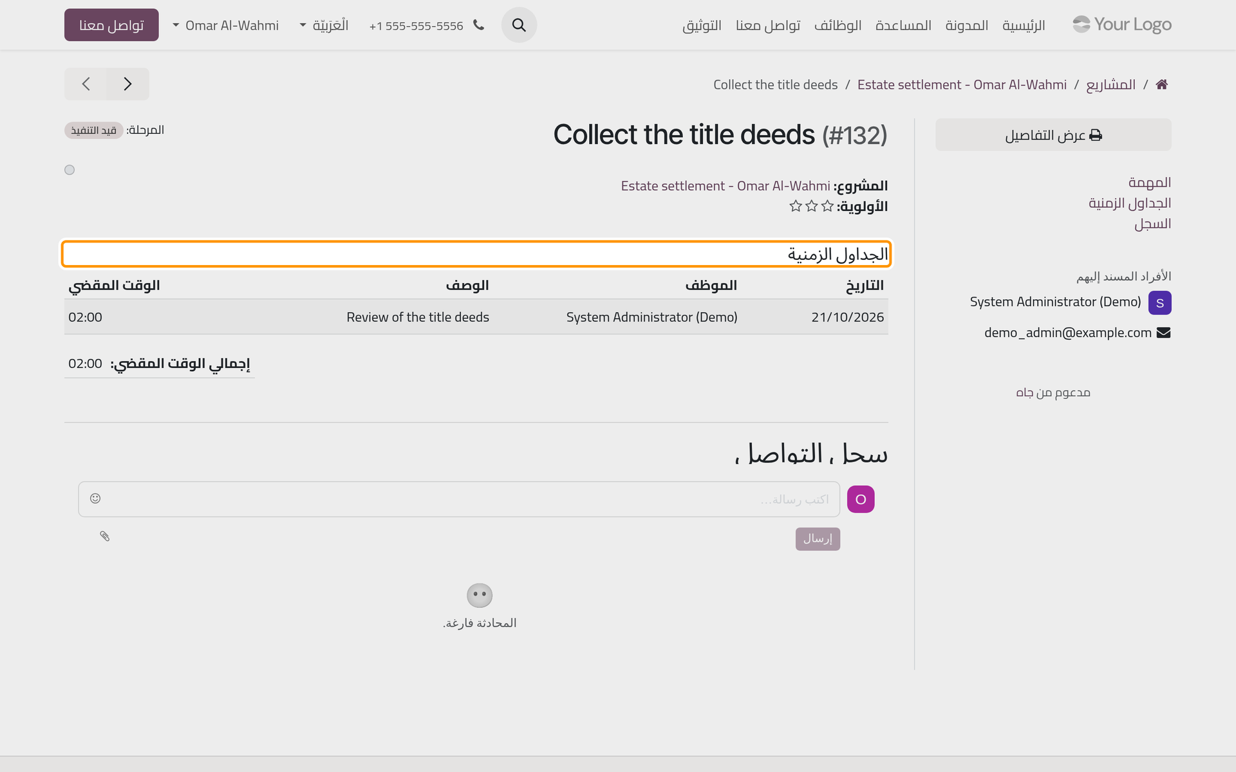Open the emoji picker in message box
This screenshot has height=772, width=1236.
(x=95, y=499)
